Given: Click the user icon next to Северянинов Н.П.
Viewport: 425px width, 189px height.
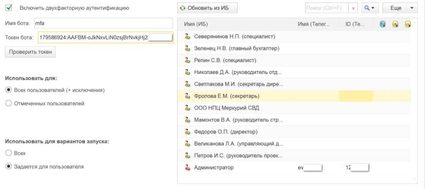Looking at the screenshot, I should point(187,36).
